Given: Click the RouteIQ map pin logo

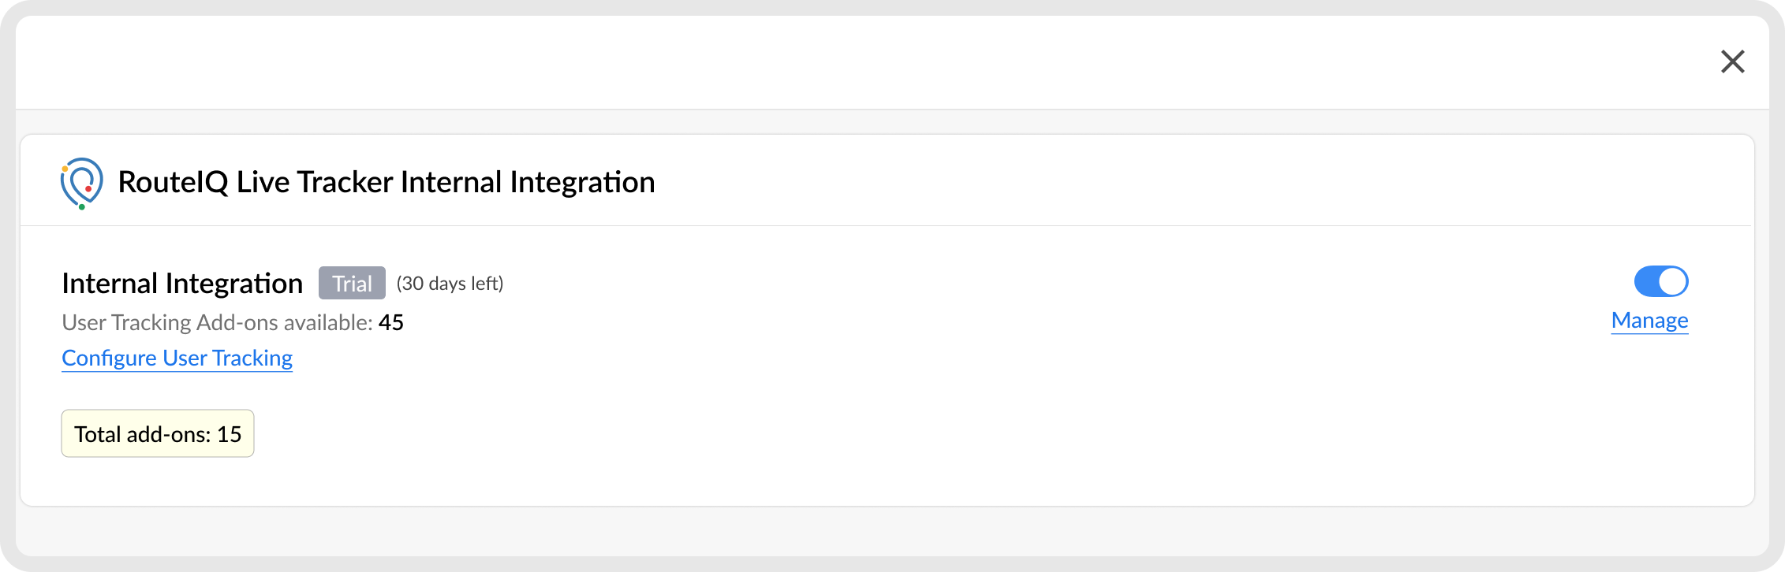Looking at the screenshot, I should point(81,182).
